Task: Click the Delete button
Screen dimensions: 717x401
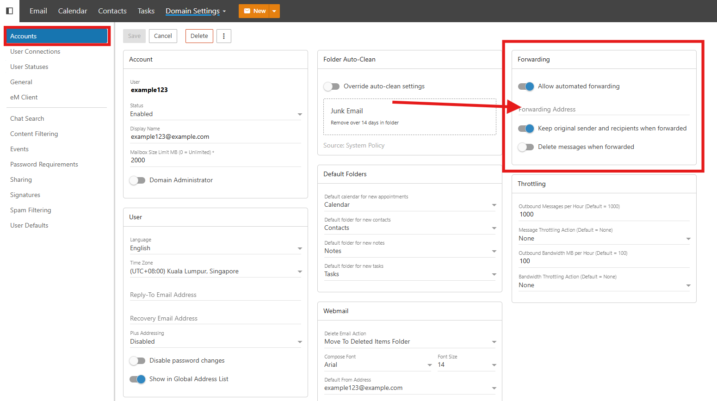Action: 199,36
